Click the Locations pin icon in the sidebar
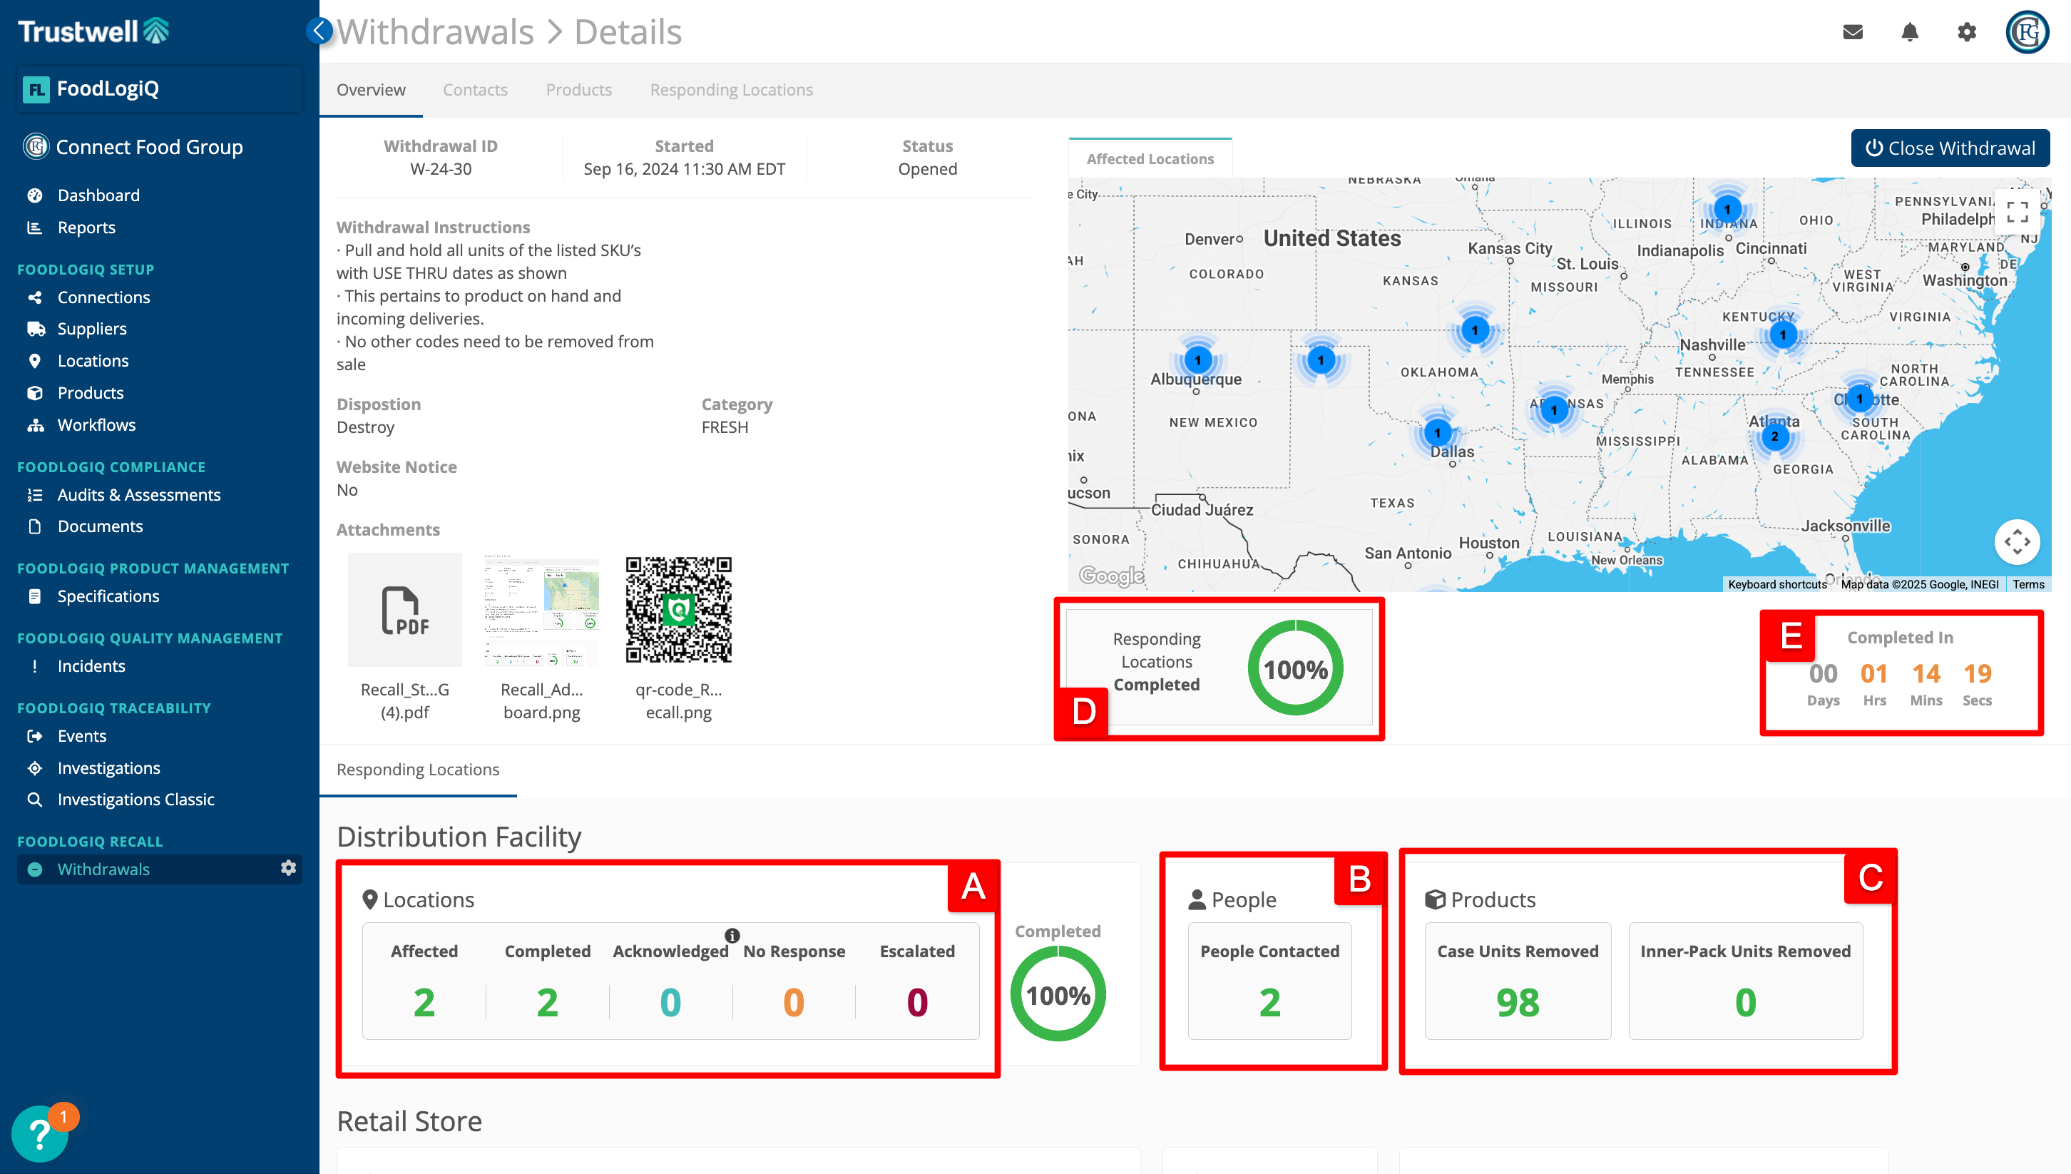This screenshot has width=2071, height=1174. (x=35, y=361)
